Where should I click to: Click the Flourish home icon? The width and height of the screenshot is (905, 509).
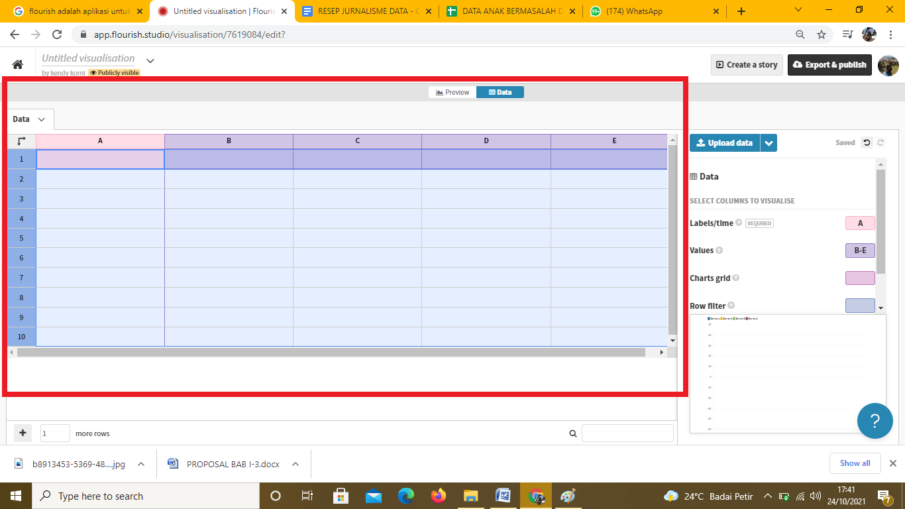pyautogui.click(x=18, y=64)
